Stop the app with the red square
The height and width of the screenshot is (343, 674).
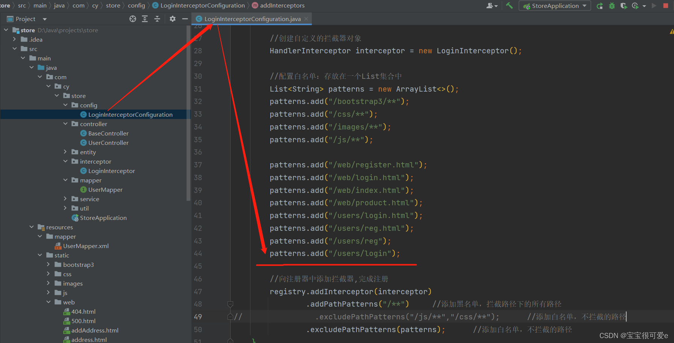[666, 6]
